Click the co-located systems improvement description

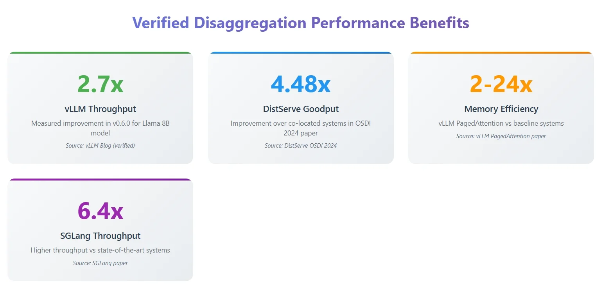click(301, 128)
